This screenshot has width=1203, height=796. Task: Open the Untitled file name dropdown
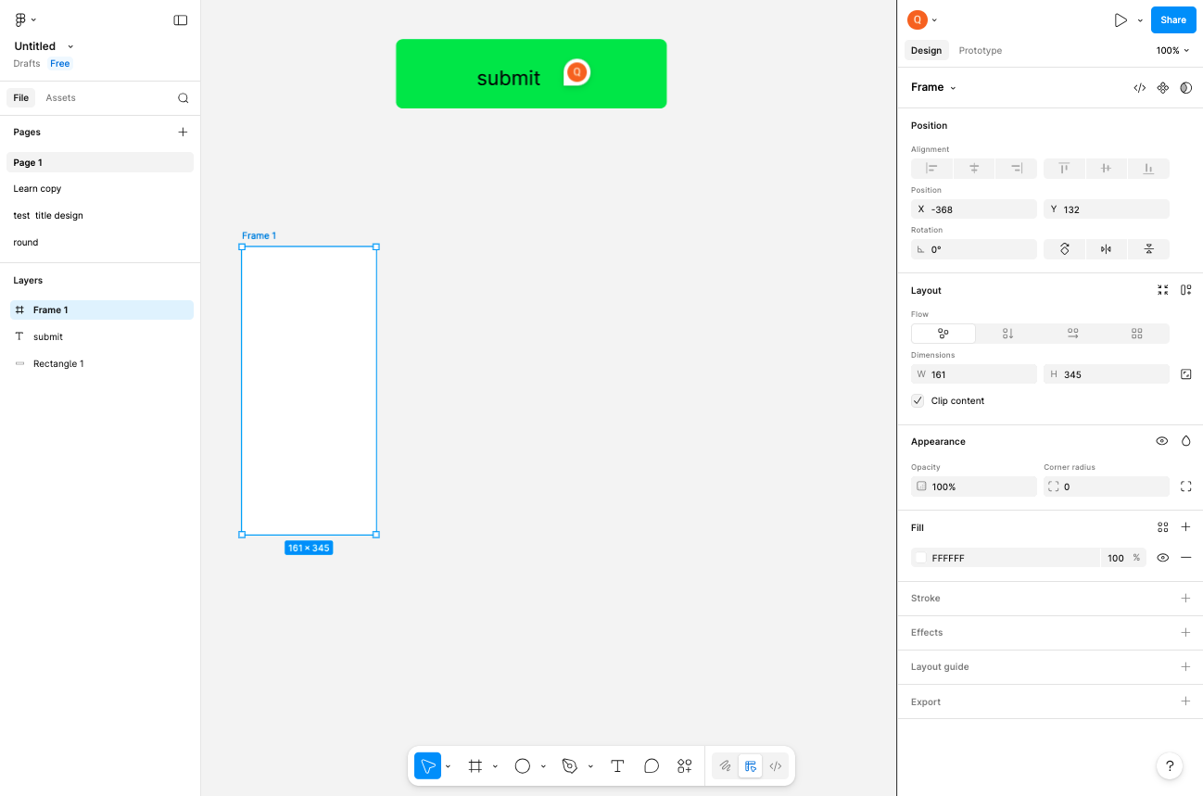tap(70, 46)
